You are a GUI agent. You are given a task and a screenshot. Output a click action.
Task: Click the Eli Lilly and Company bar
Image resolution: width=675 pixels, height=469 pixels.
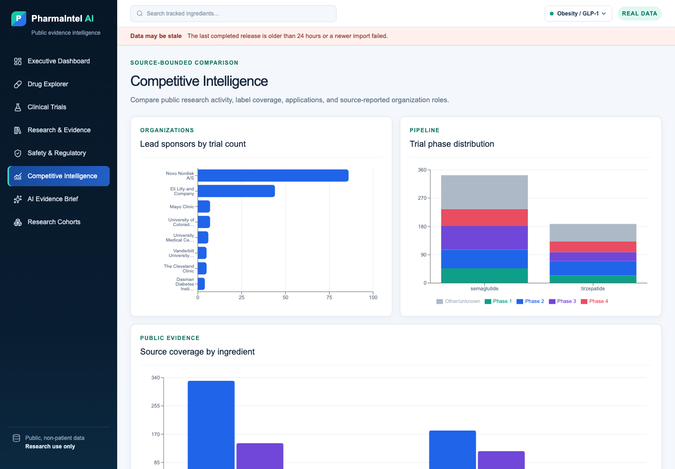[x=236, y=191]
